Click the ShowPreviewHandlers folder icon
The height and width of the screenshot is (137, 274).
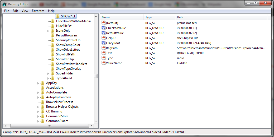pyautogui.click(x=52, y=64)
